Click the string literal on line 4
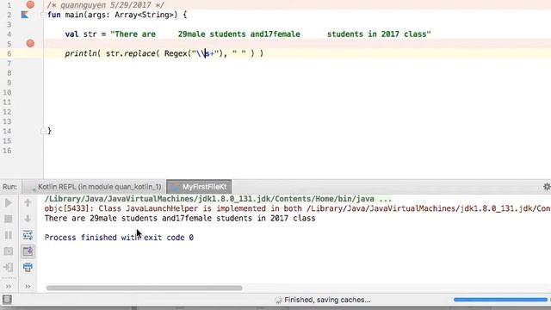This screenshot has height=310, width=551. [x=270, y=34]
